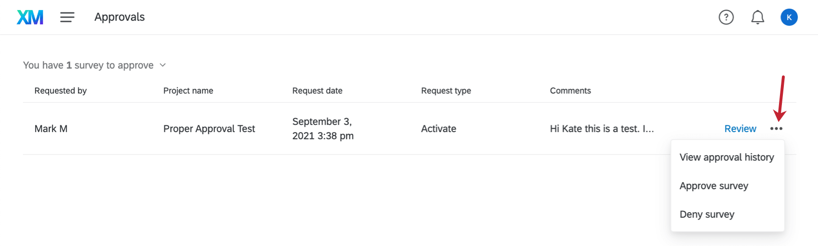The width and height of the screenshot is (818, 246).
Task: Click the Proper Approval Test project name
Action: [x=209, y=129]
